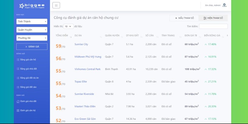Open Bảng giá đất dự án menu item
The width and height of the screenshot is (248, 124).
(28, 78)
